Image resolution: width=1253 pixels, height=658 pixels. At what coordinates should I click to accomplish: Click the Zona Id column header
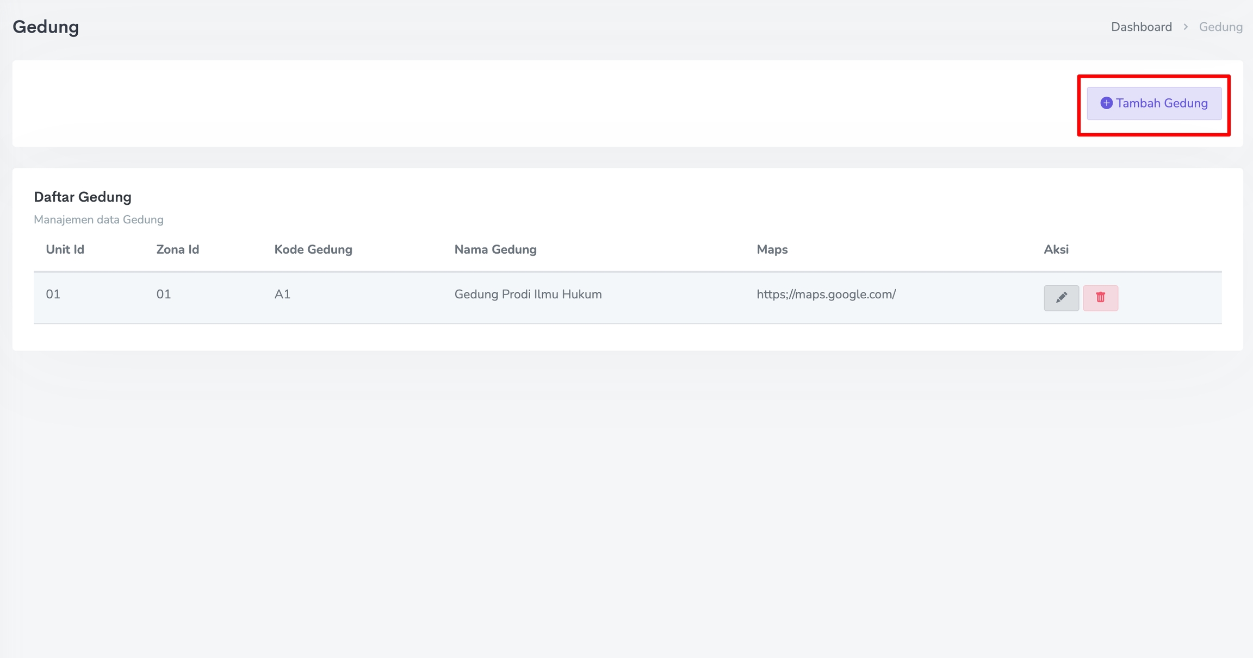pyautogui.click(x=177, y=249)
